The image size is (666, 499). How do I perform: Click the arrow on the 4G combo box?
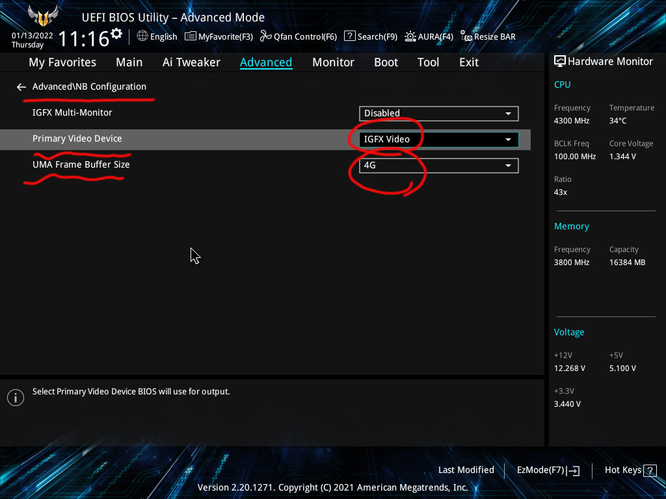click(x=508, y=166)
